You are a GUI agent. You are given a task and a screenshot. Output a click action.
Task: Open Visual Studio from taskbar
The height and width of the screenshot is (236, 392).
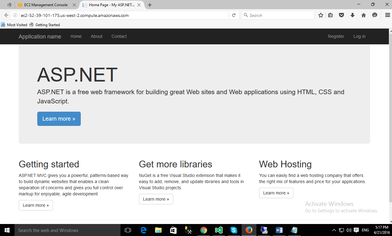coord(218,230)
